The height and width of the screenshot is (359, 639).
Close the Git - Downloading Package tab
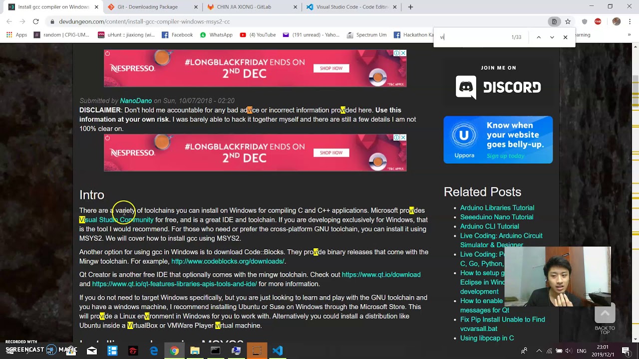click(x=196, y=7)
